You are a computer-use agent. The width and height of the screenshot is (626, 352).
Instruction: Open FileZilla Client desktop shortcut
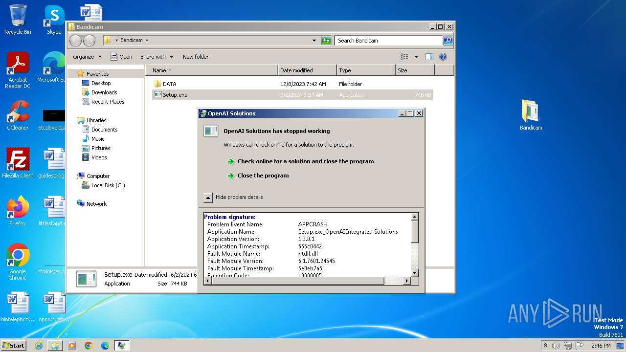click(x=18, y=163)
